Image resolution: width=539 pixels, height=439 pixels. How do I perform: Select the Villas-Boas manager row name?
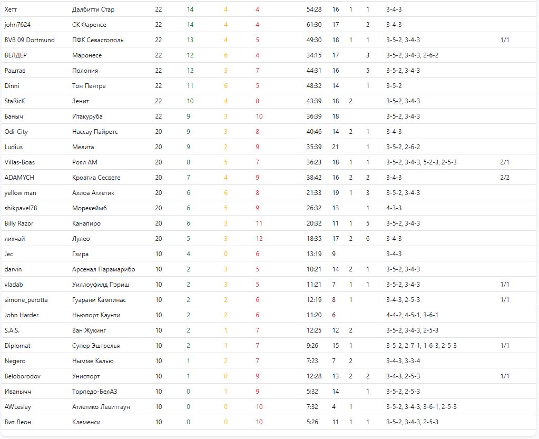coord(19,162)
